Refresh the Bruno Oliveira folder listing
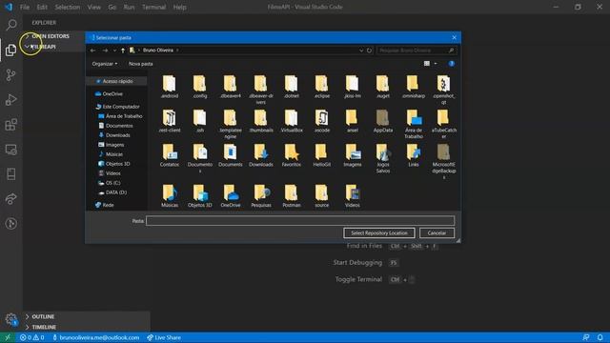610x343 pixels. click(369, 50)
